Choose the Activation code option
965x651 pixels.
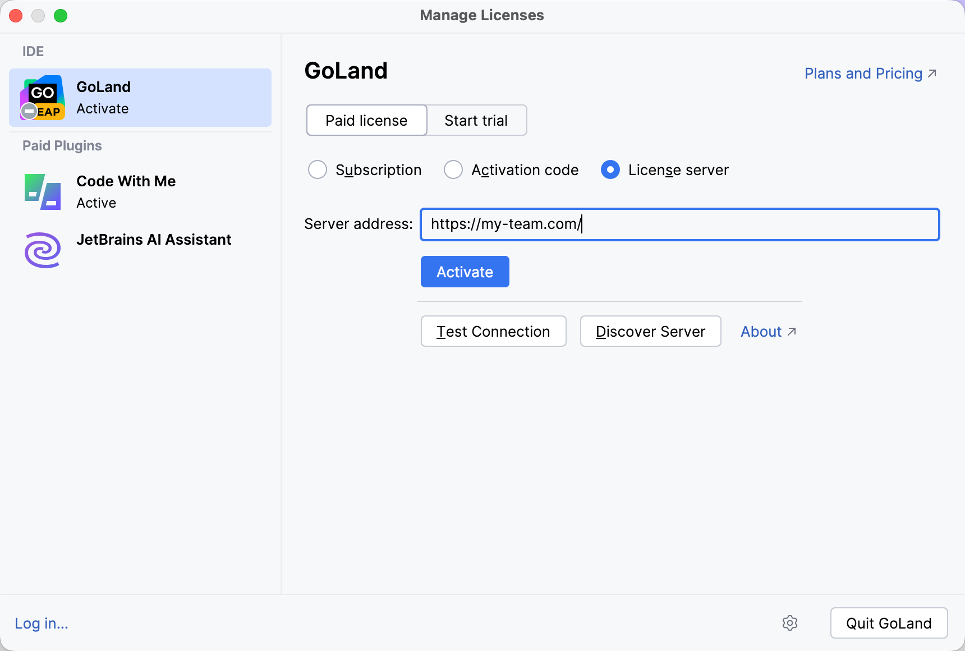(453, 169)
